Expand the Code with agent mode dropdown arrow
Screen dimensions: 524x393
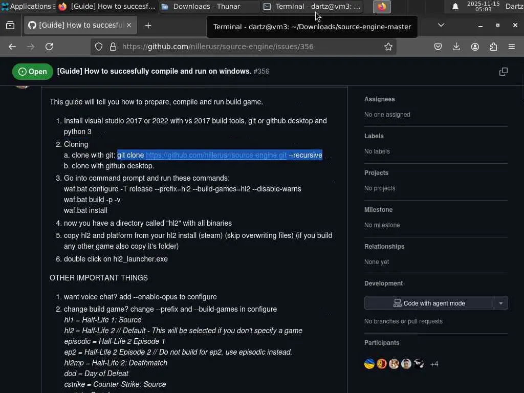500,303
